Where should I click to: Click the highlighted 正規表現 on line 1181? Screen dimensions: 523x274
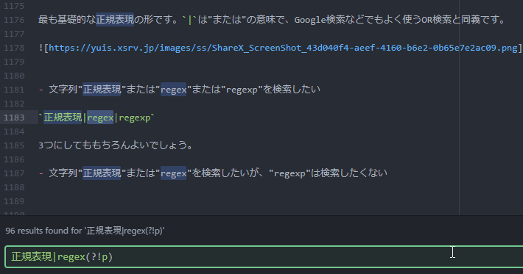tap(102, 90)
